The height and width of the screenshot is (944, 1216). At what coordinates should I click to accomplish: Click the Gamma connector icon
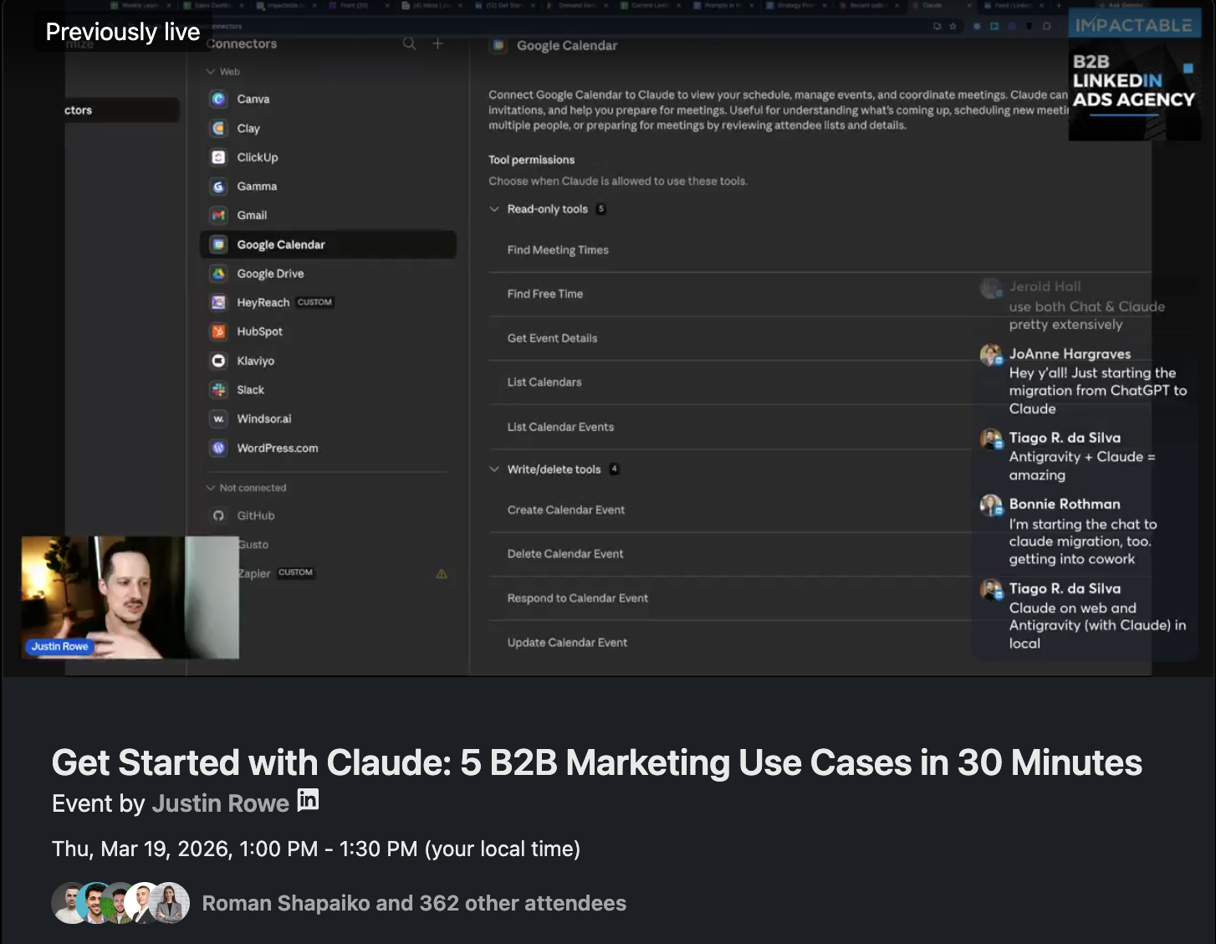218,187
